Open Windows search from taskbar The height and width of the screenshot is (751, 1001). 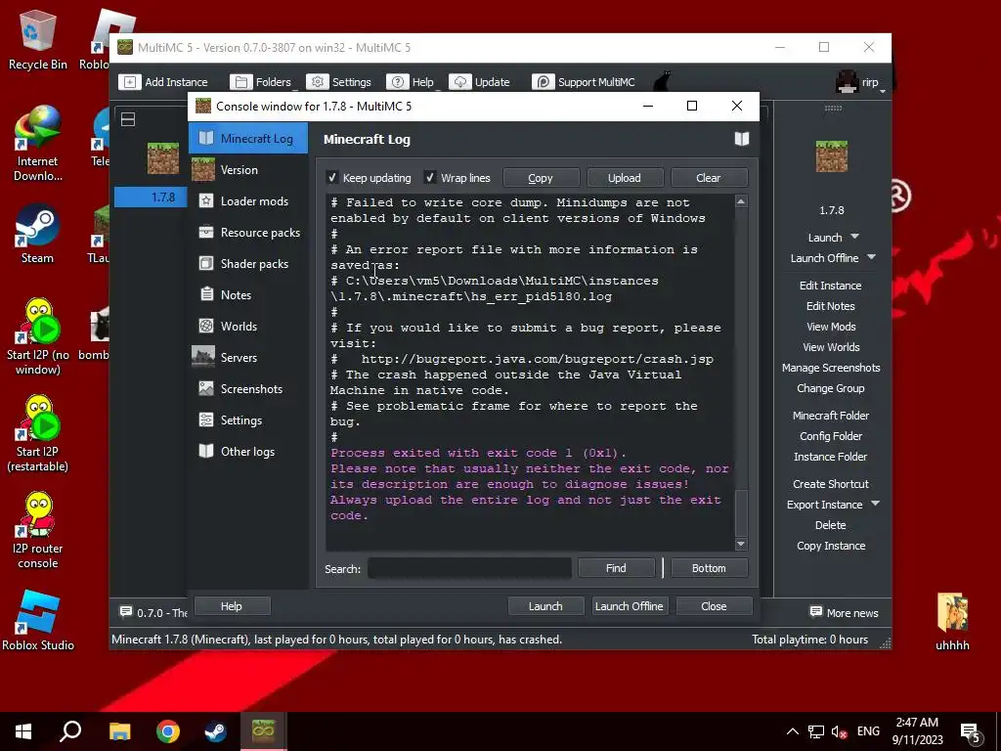click(x=70, y=731)
